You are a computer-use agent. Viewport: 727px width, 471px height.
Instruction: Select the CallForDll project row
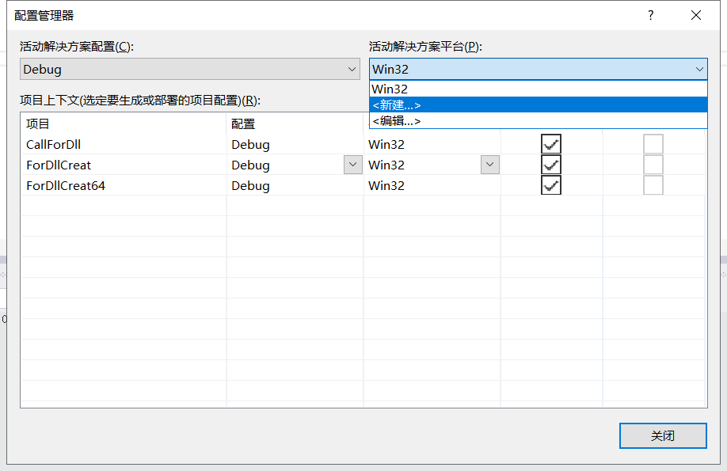pyautogui.click(x=54, y=145)
